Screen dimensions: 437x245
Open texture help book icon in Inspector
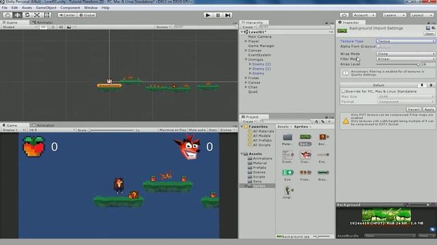(x=428, y=28)
